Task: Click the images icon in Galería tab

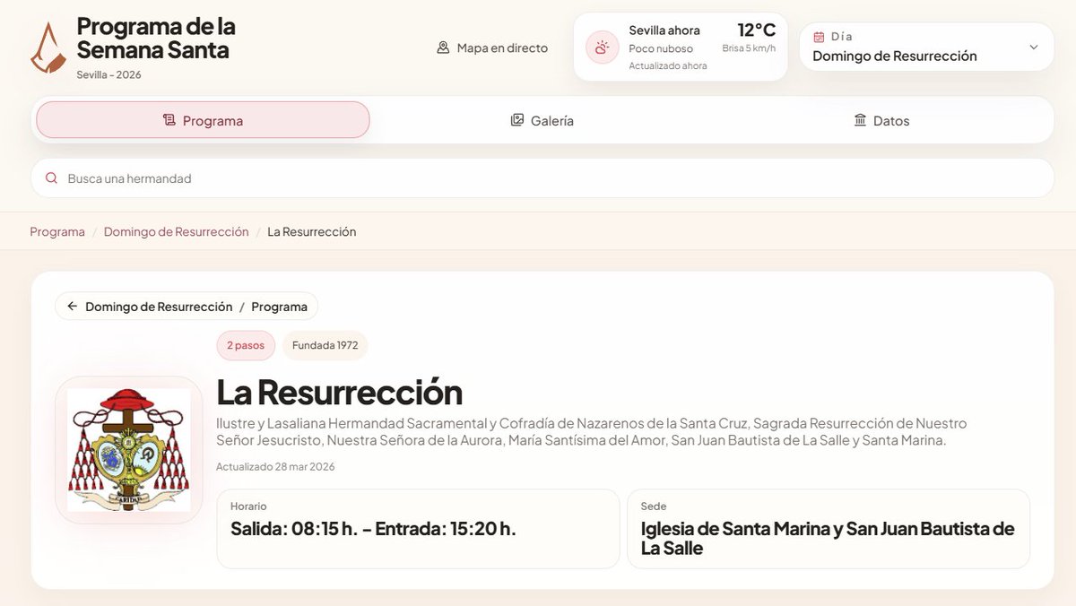Action: [x=517, y=120]
